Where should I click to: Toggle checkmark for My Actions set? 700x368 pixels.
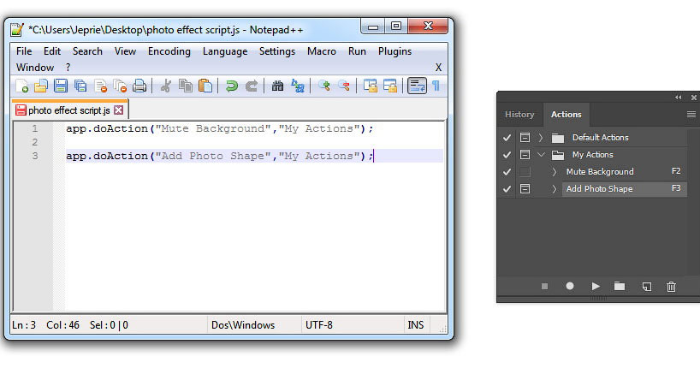coord(507,155)
